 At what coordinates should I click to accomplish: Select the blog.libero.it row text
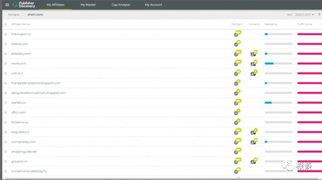(x=20, y=132)
